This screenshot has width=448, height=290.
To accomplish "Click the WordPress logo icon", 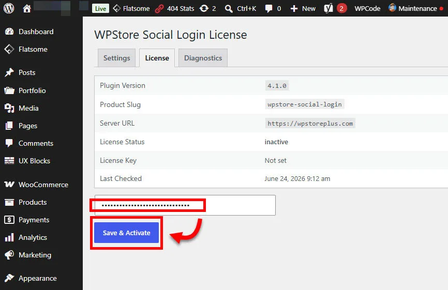I will (9, 8).
